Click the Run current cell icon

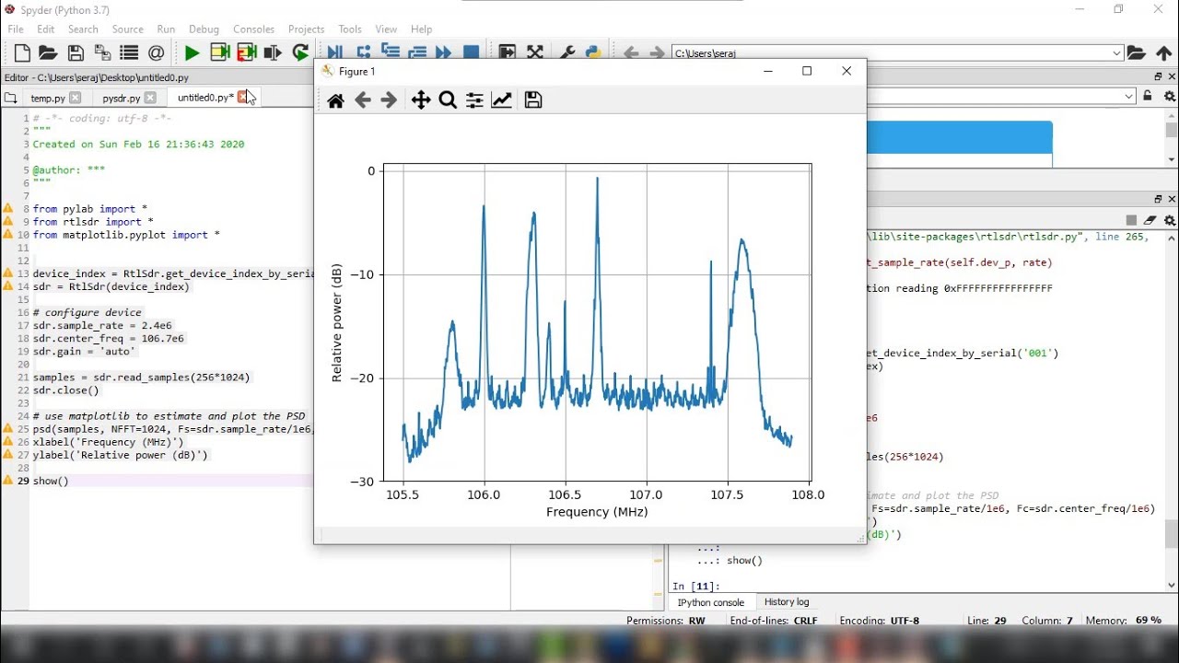(x=219, y=53)
